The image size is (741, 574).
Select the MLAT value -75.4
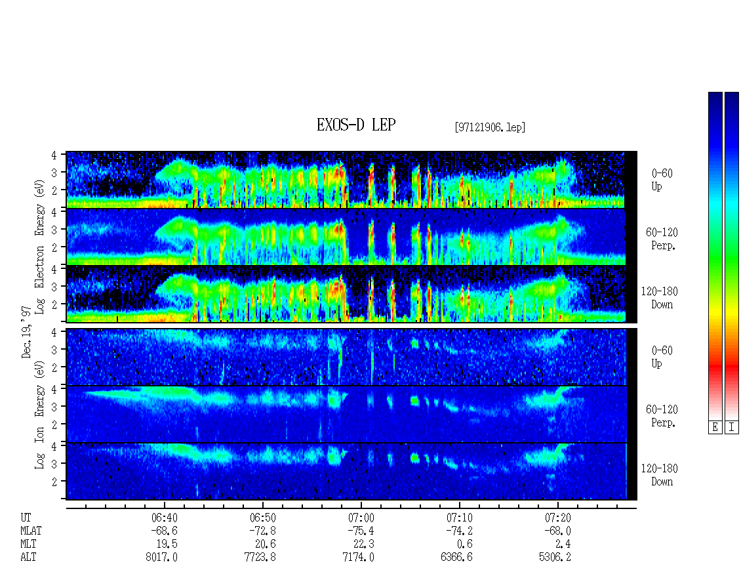tap(361, 531)
